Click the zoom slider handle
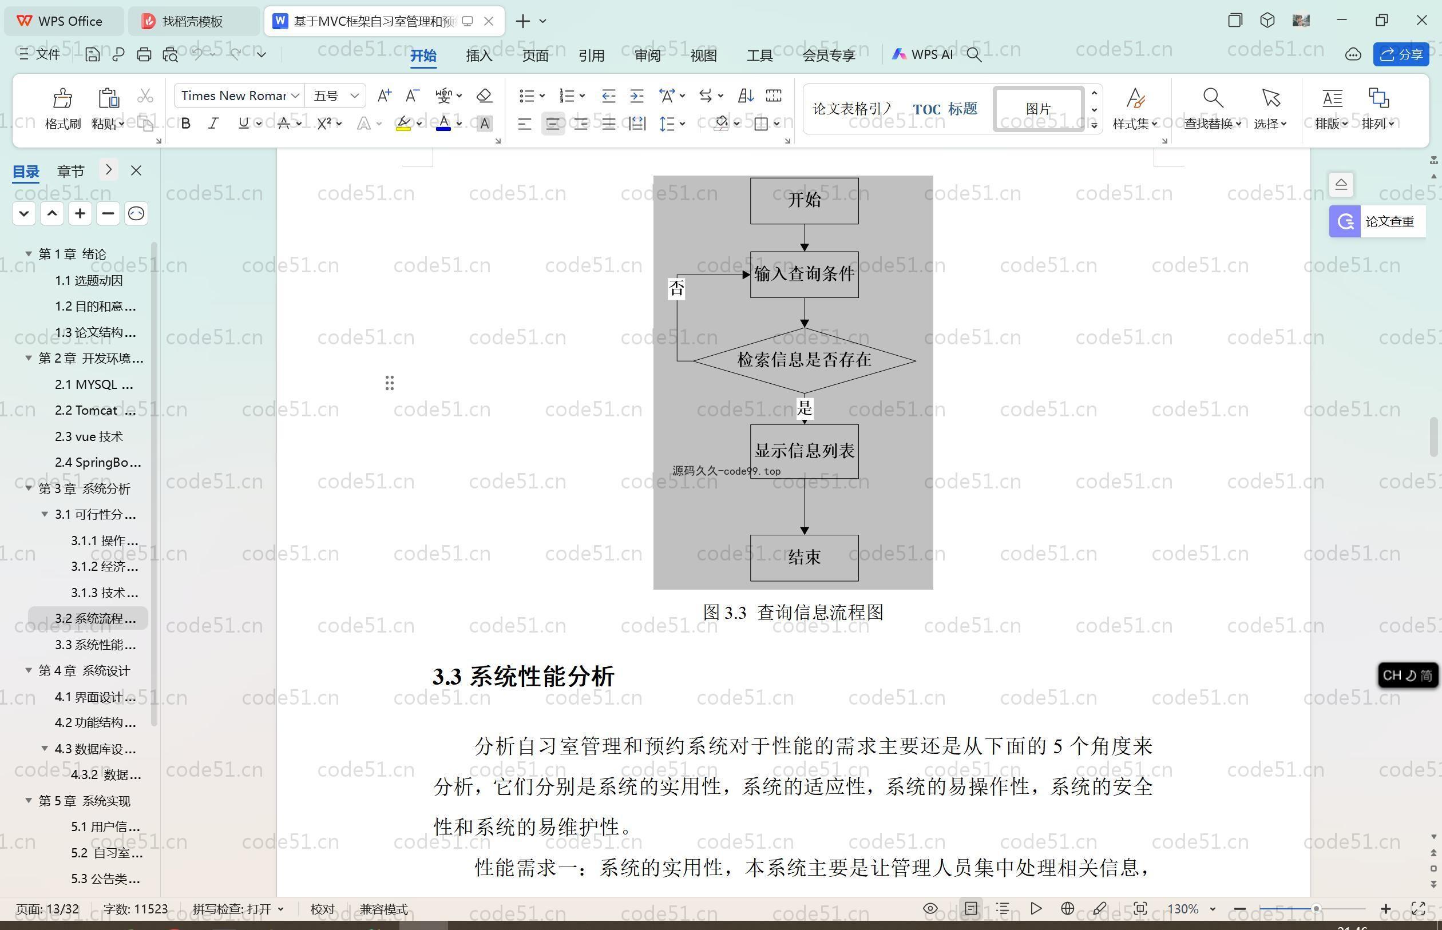The height and width of the screenshot is (930, 1442). point(1315,908)
